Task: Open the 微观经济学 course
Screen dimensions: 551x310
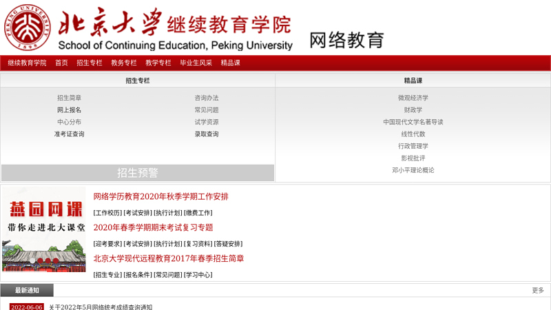Action: [413, 98]
